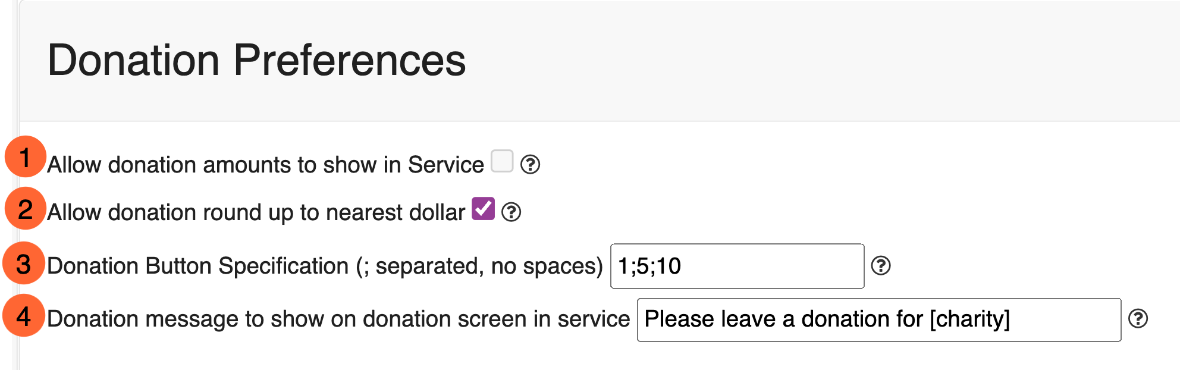Click the orange number 4 marker

24,316
